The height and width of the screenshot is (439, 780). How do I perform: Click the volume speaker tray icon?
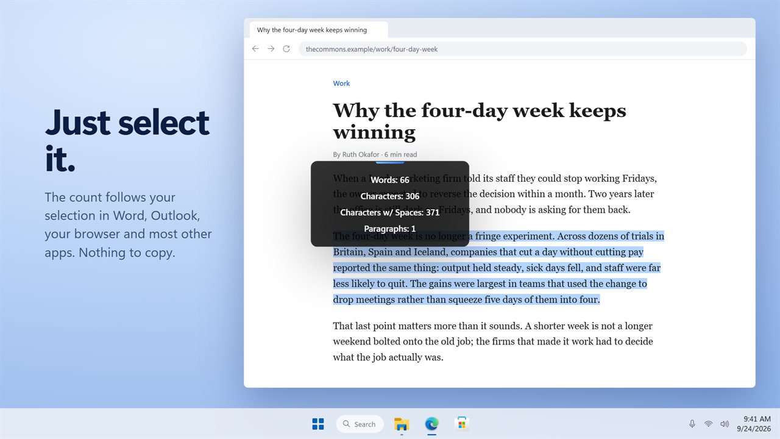click(x=725, y=424)
